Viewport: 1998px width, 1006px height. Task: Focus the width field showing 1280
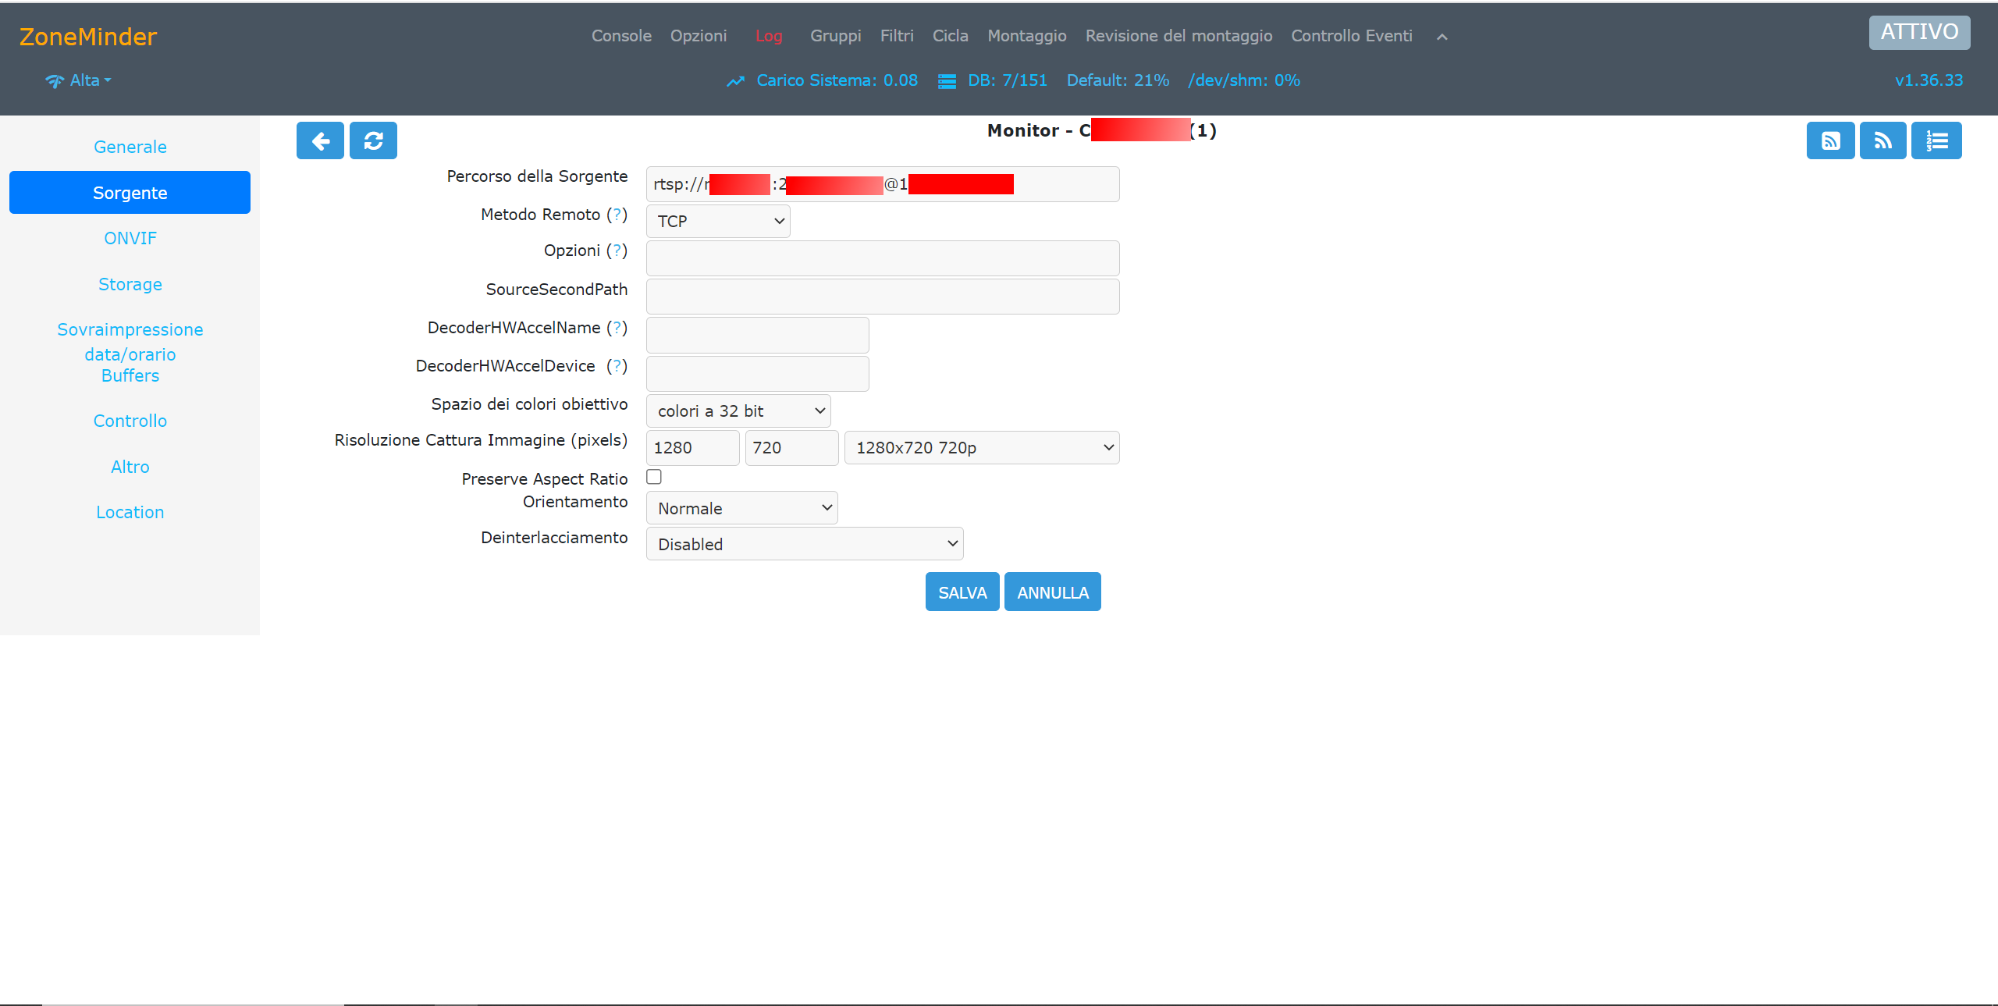tap(692, 448)
